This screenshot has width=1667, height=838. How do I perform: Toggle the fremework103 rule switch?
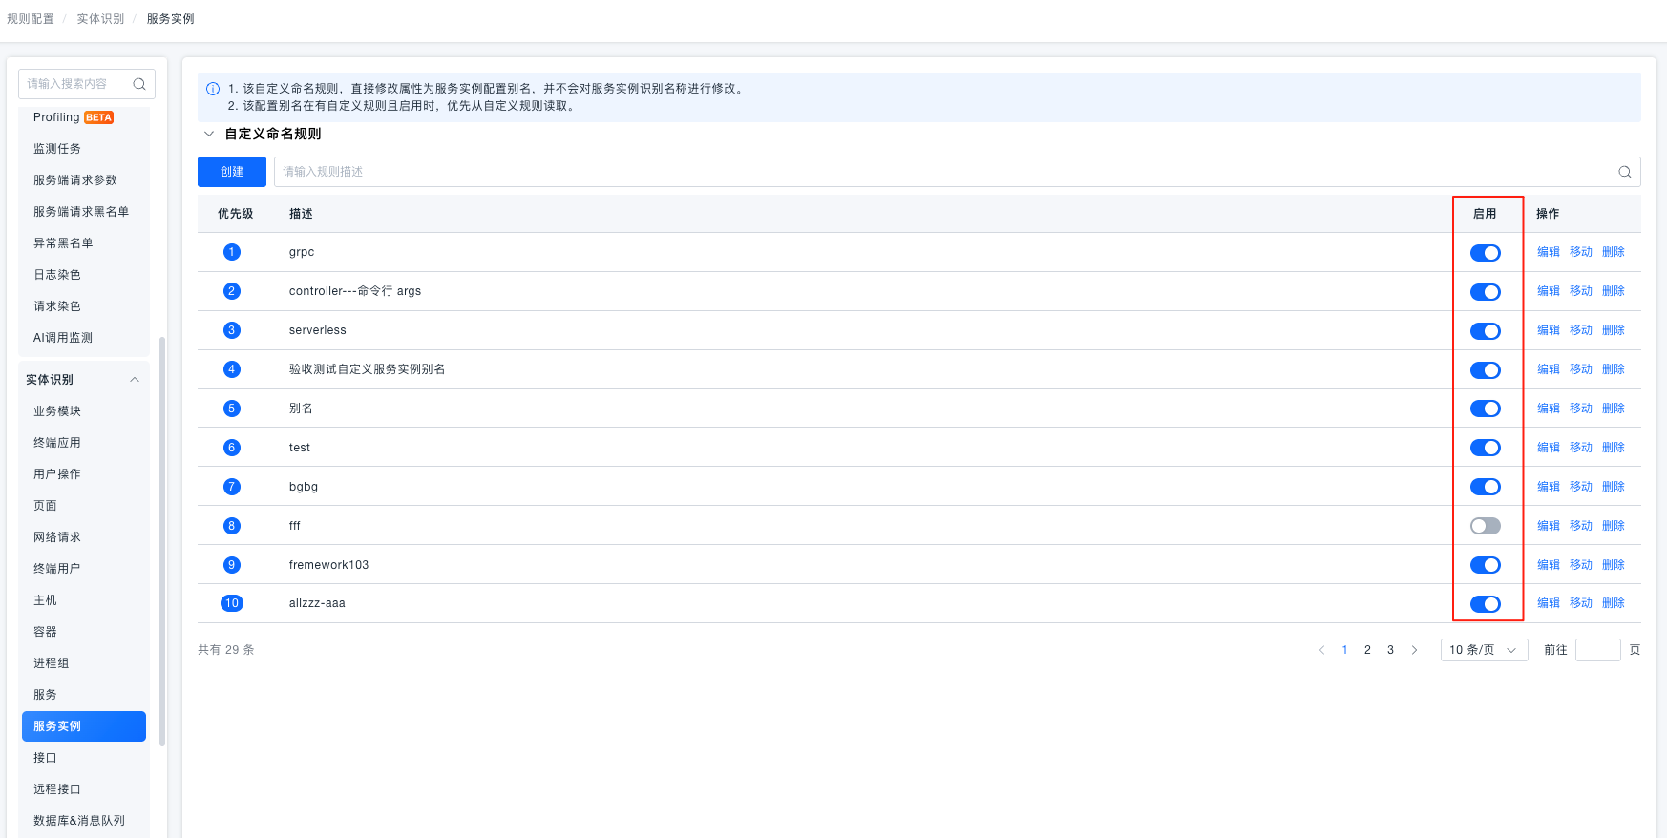point(1485,565)
